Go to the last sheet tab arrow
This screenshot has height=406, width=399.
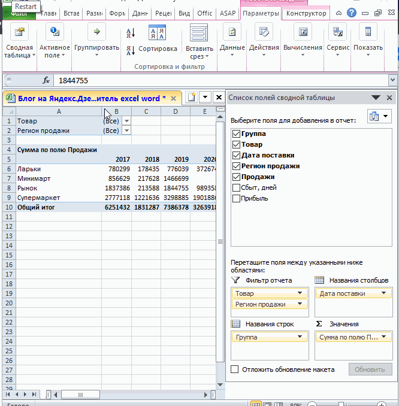(34, 395)
